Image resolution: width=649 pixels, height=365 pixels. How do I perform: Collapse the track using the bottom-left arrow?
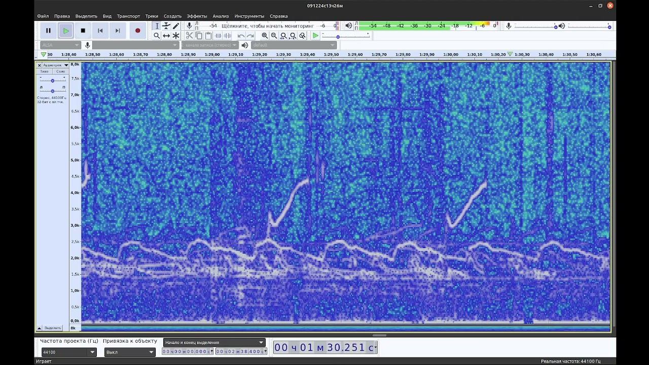click(39, 328)
